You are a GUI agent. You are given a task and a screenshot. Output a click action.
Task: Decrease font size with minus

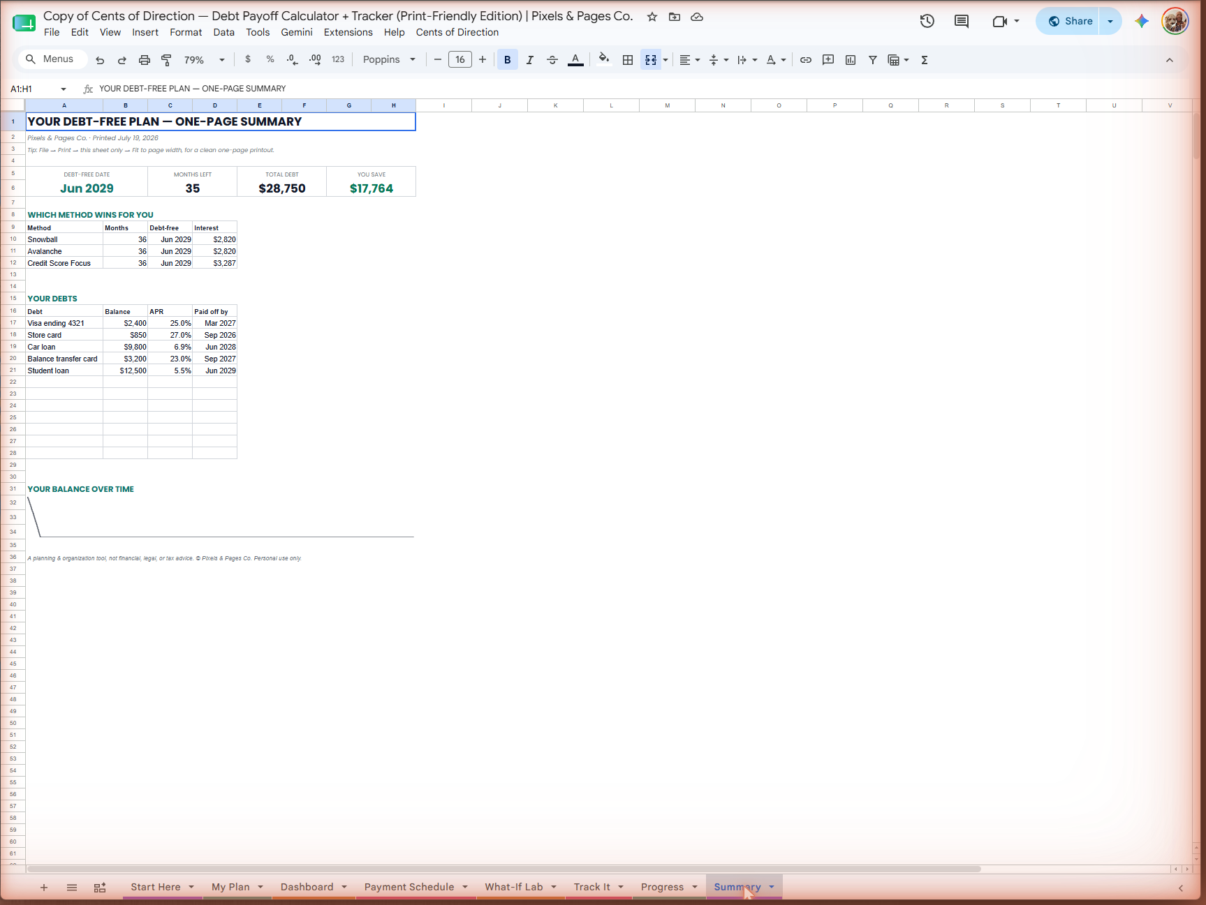point(438,60)
